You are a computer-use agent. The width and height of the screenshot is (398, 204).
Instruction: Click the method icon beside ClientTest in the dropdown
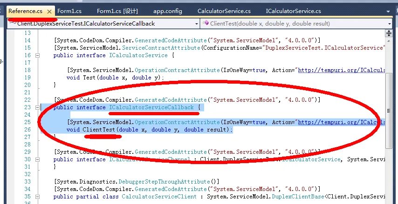[206, 23]
